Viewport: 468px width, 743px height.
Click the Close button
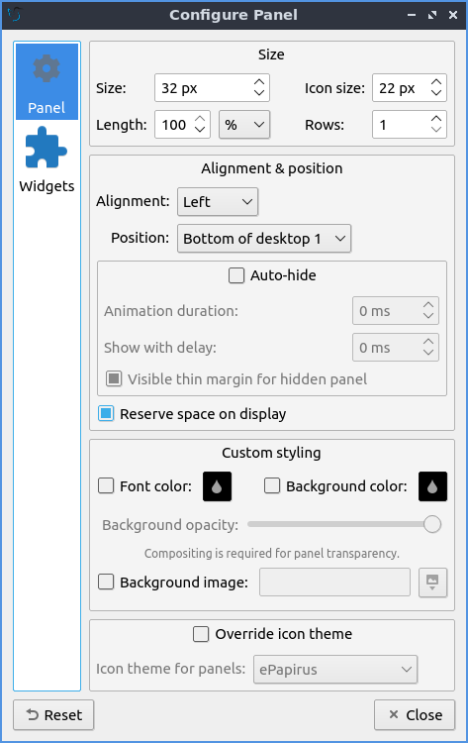415,715
